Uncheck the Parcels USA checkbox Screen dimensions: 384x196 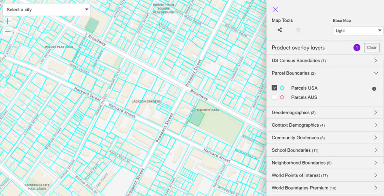[x=274, y=88]
